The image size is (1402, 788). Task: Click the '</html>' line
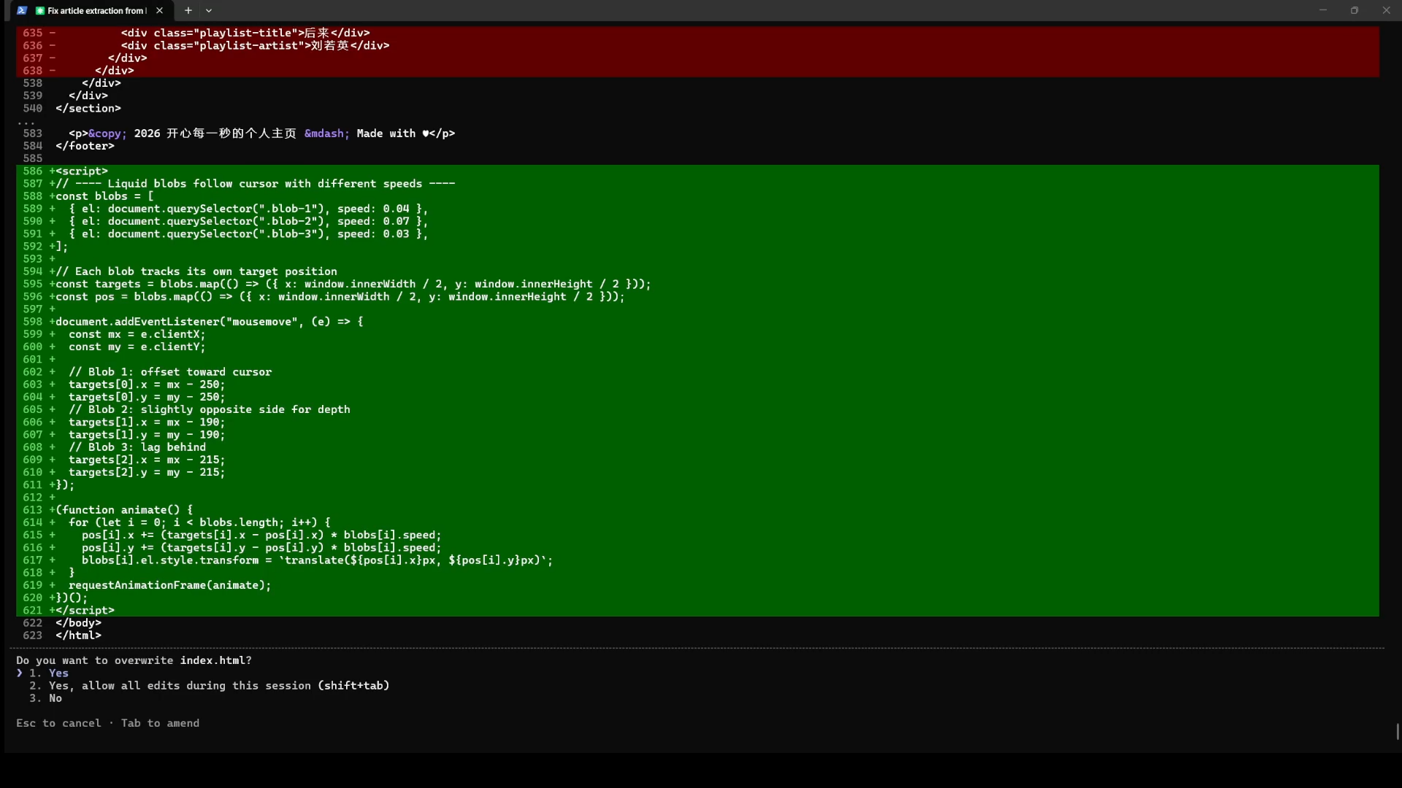click(78, 636)
